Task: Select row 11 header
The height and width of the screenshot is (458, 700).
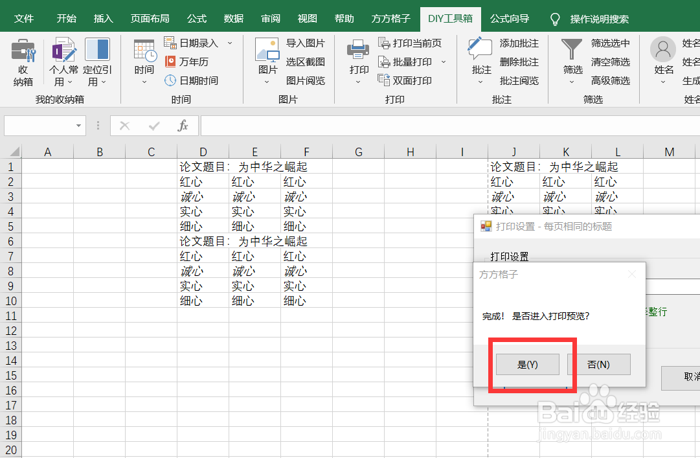Action: (x=11, y=316)
